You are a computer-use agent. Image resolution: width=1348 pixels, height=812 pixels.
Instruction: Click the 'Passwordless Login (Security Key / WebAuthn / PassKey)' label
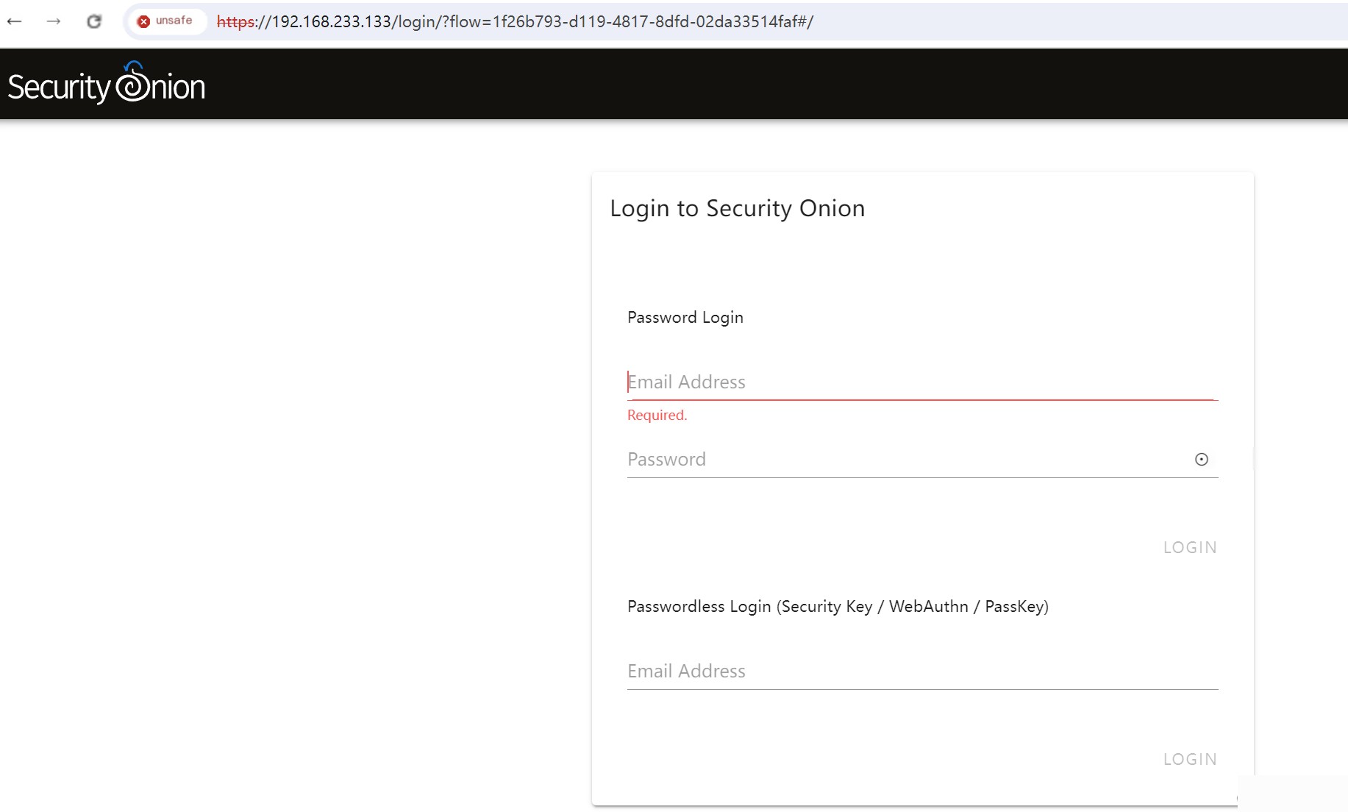[838, 607]
